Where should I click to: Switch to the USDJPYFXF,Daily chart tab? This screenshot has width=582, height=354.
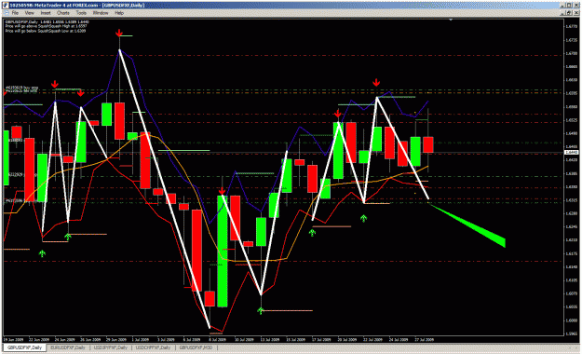coord(111,347)
